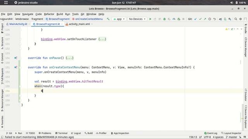The image size is (248, 139).
Task: Collapse the when block fold marker
Action: click(20, 86)
